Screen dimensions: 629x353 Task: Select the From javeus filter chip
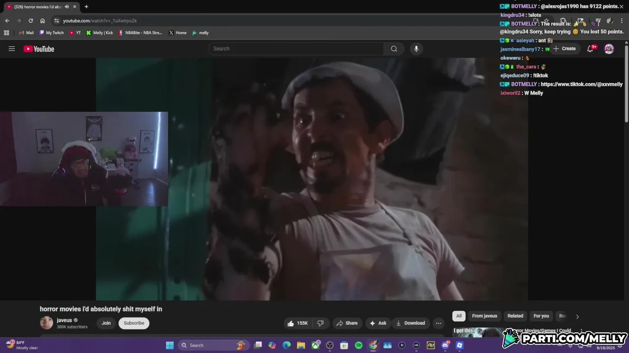click(x=485, y=316)
